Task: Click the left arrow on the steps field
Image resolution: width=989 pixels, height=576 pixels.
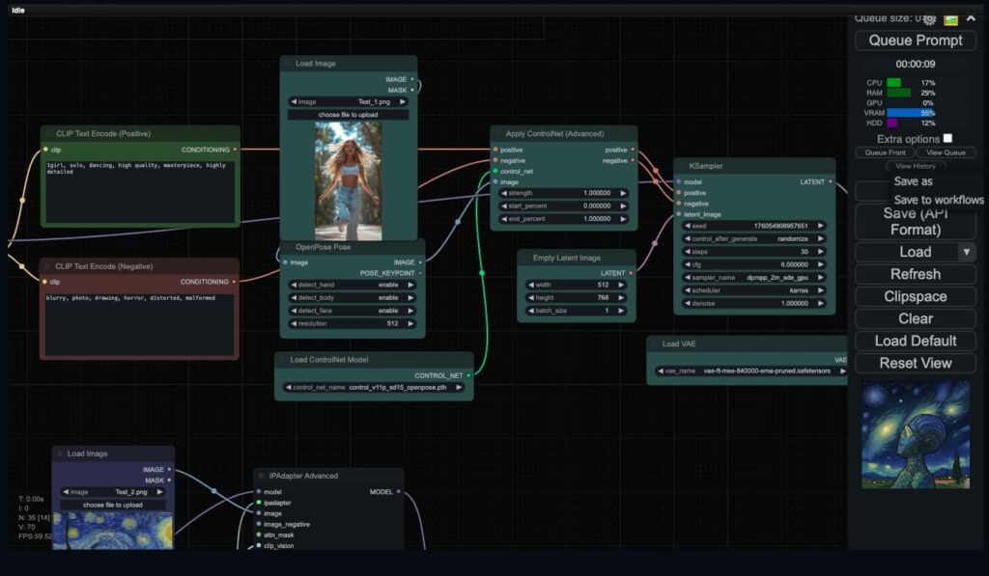Action: click(x=688, y=252)
